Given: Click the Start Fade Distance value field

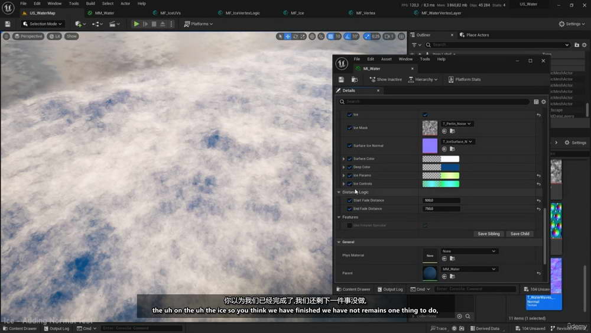Looking at the screenshot, I should click(441, 201).
